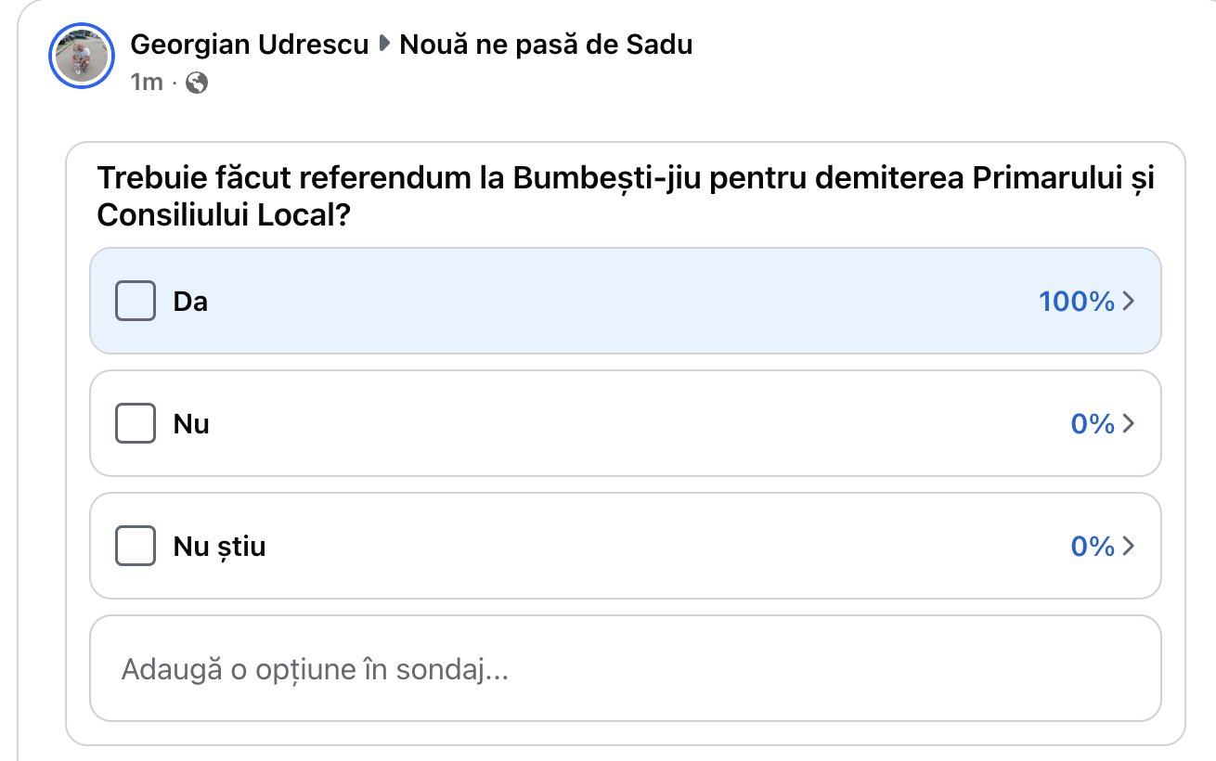This screenshot has width=1216, height=761.
Task: Check the Da poll option checkbox
Action: [x=136, y=301]
